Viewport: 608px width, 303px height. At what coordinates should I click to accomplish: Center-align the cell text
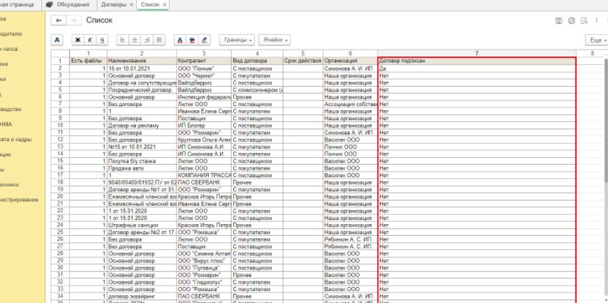click(135, 40)
